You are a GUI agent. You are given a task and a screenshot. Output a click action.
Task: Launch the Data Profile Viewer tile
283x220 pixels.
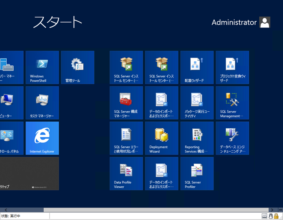126,174
